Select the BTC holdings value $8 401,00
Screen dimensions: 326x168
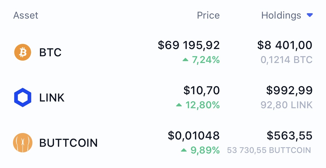click(x=285, y=45)
